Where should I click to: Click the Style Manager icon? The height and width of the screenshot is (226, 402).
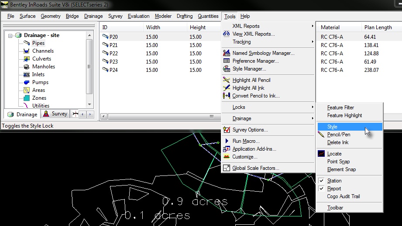click(227, 68)
